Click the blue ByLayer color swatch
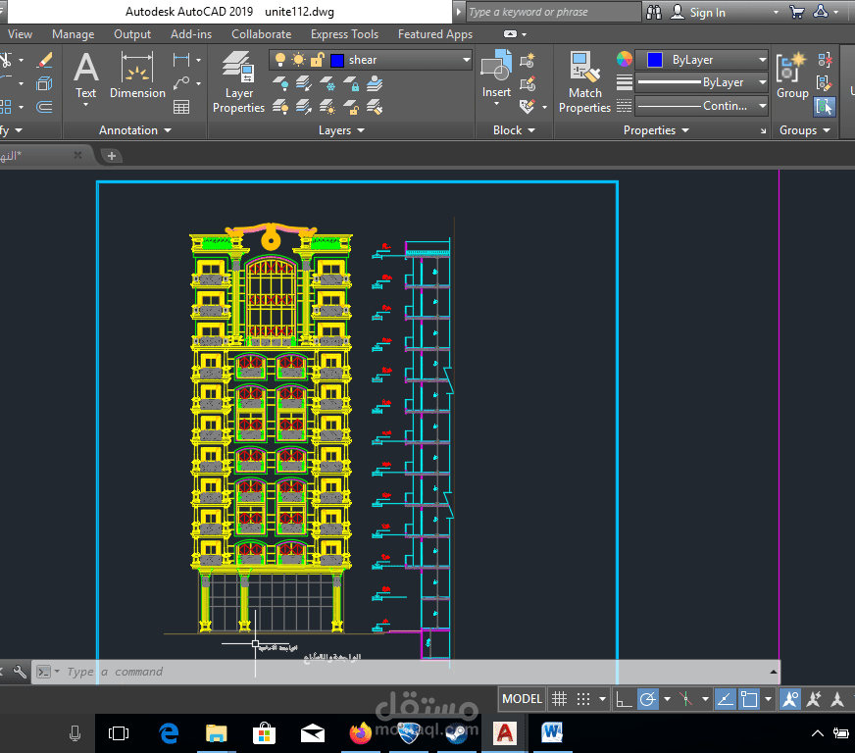The height and width of the screenshot is (753, 855). [x=654, y=60]
